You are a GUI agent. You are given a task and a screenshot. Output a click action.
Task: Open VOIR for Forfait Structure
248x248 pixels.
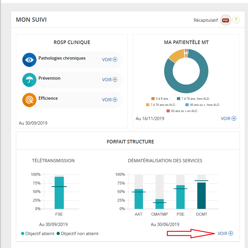tap(225, 233)
